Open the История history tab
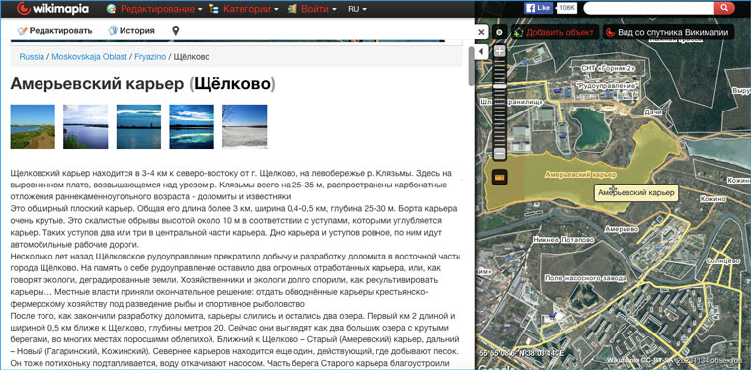The height and width of the screenshot is (370, 751). pos(131,31)
